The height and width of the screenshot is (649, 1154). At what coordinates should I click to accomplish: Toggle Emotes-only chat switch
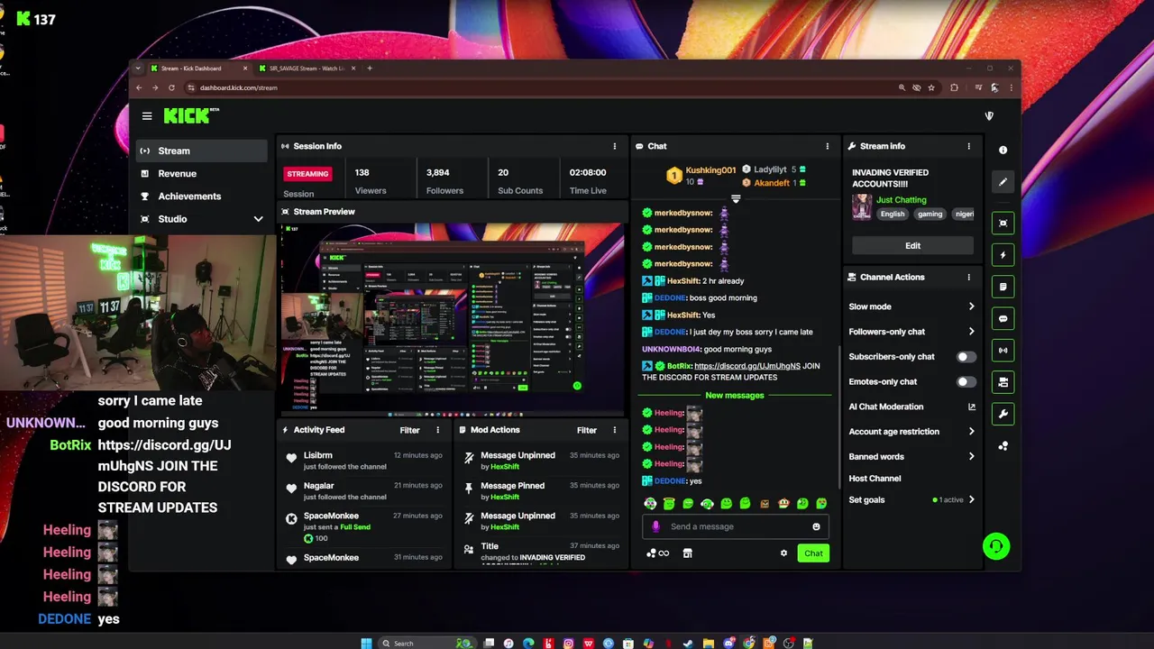966,382
